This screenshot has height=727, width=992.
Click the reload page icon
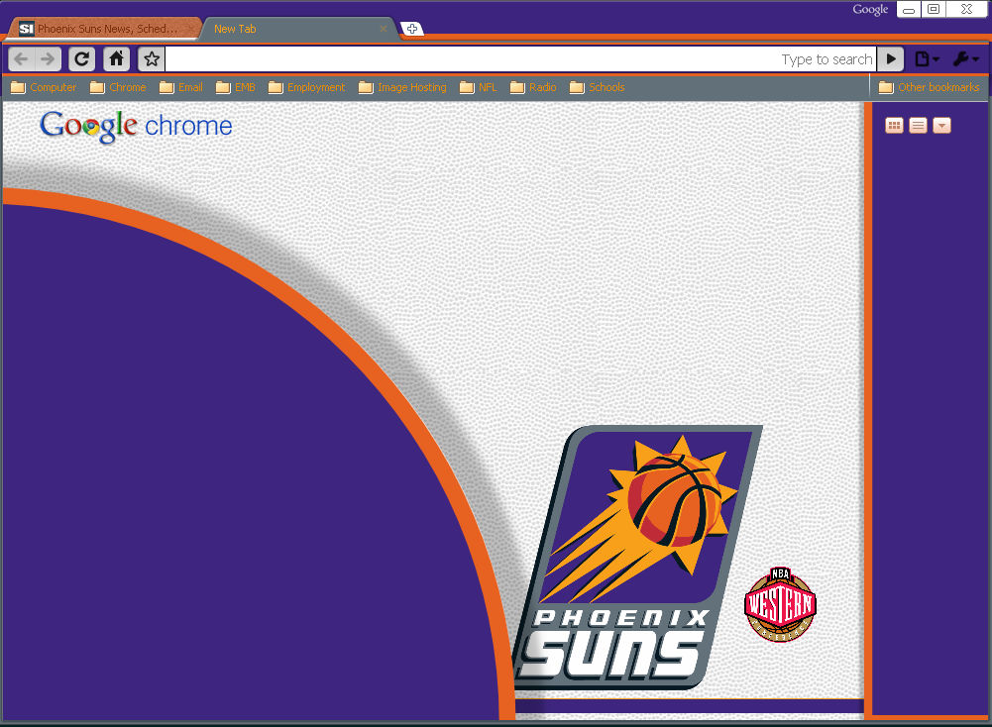(81, 58)
